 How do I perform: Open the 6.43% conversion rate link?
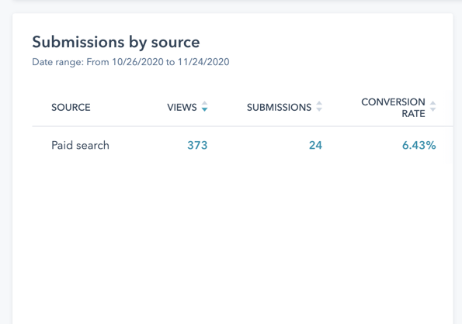click(x=419, y=145)
